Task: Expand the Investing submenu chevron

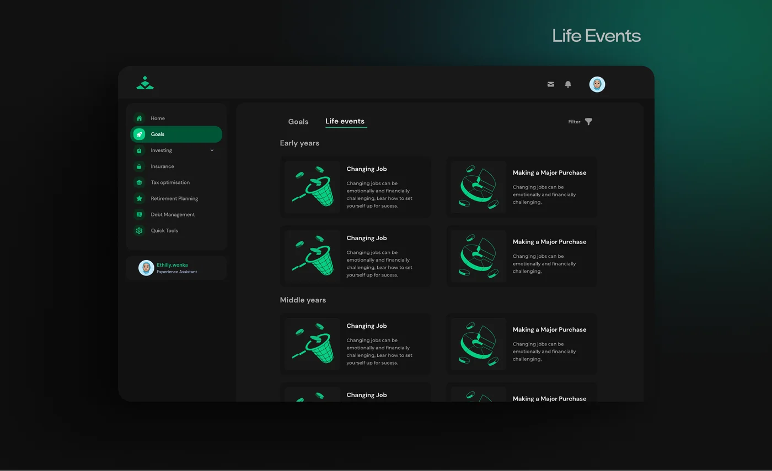Action: [212, 150]
